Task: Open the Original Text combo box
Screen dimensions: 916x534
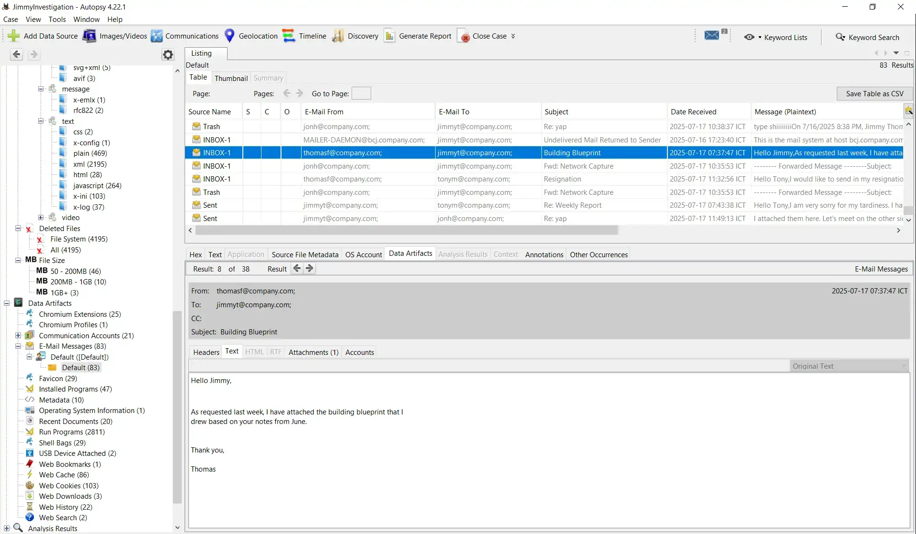Action: pos(849,366)
